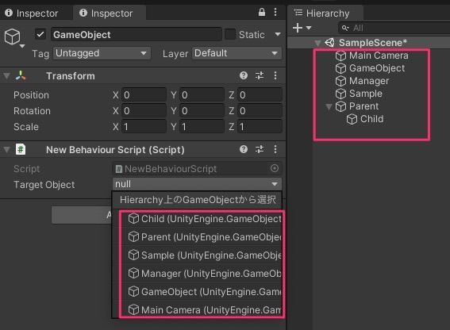
Task: Click Position X value field
Action: (144, 94)
